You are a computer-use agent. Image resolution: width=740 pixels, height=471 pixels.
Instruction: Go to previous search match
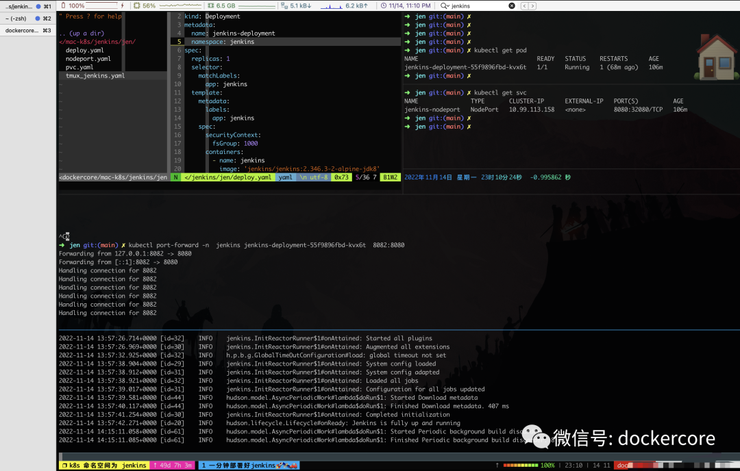click(x=524, y=5)
